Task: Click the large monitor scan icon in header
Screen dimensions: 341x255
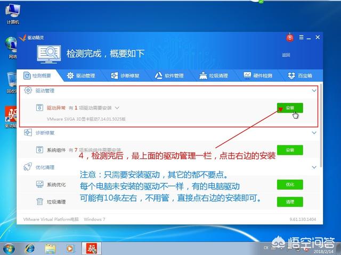Action: 48,54
